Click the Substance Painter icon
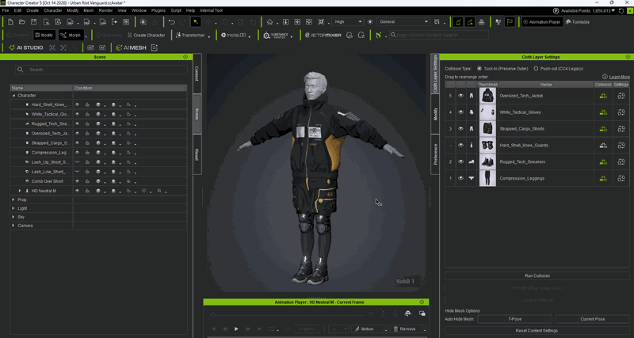The width and height of the screenshot is (634, 338). [x=276, y=35]
